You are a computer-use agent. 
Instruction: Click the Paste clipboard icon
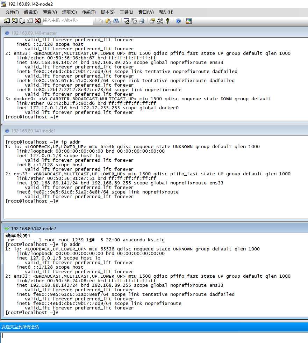coord(108,21)
